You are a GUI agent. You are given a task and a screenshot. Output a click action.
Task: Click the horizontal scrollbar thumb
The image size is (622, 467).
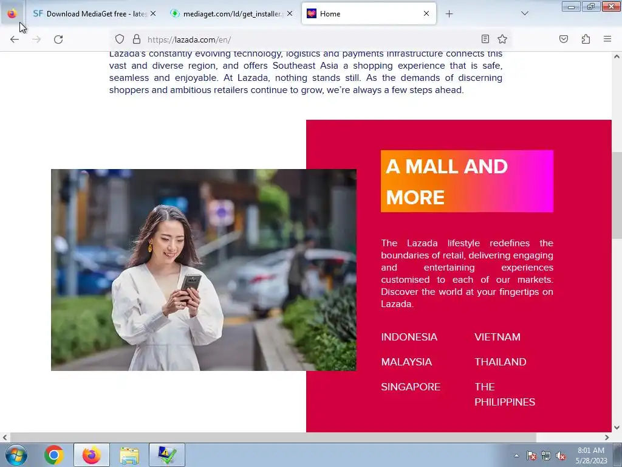pyautogui.click(x=273, y=437)
